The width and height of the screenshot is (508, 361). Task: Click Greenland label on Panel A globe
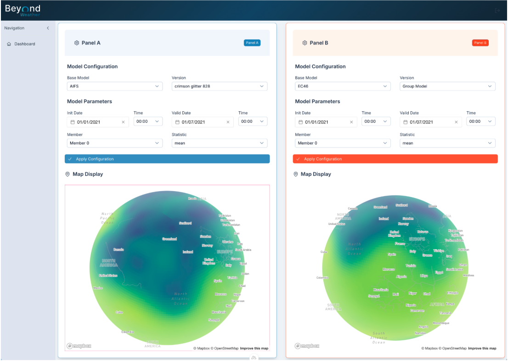pyautogui.click(x=169, y=239)
